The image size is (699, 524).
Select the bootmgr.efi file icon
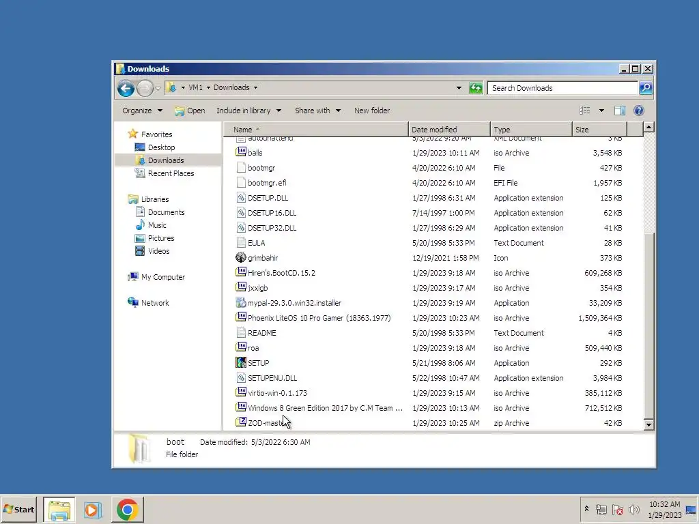tap(241, 183)
